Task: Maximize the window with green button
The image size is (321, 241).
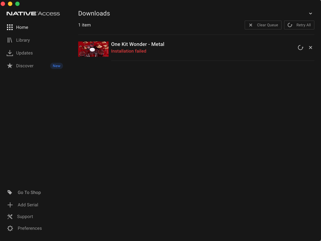Action: click(x=17, y=4)
